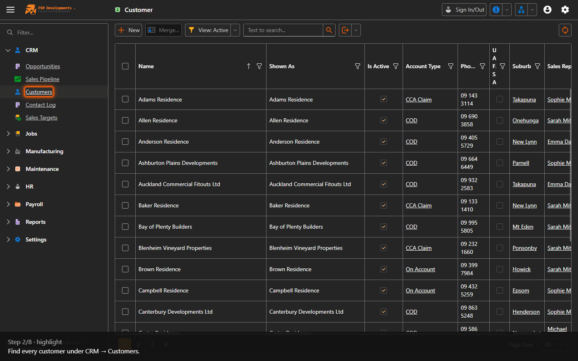Select the Ashburton Plains Developments row checkbox
Screen dimensions: 578x361
[125, 163]
